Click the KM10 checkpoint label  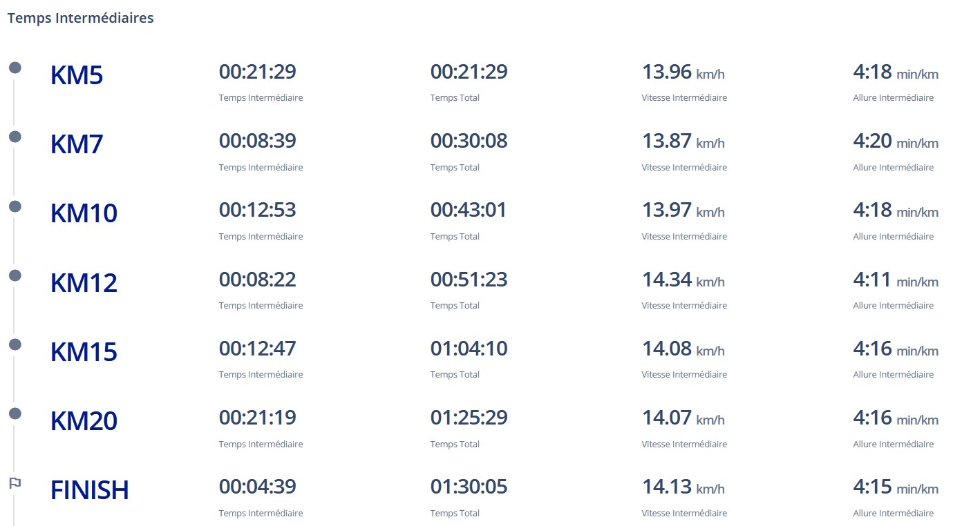point(84,213)
